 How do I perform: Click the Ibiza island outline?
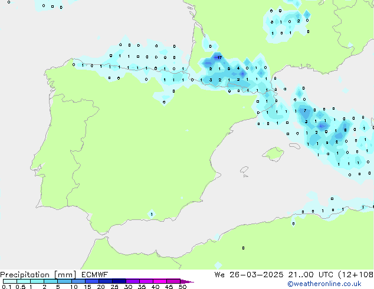click(x=244, y=170)
